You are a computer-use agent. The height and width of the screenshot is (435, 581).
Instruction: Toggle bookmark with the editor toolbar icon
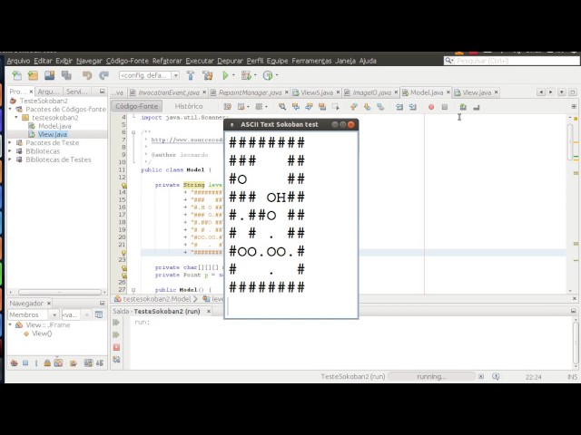click(x=380, y=107)
